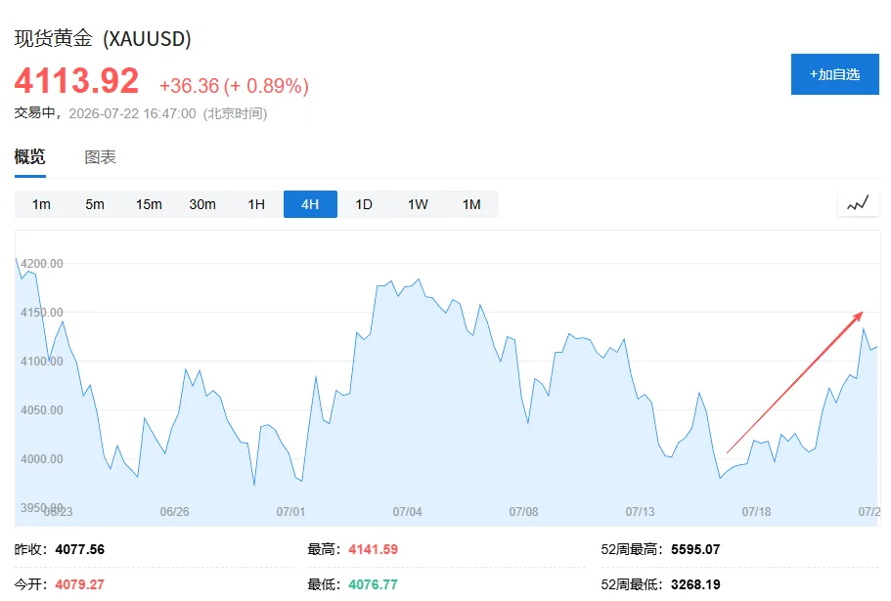Screen dimensions: 891x601
Task: Click the 07/01 date axis label
Action: pos(290,512)
